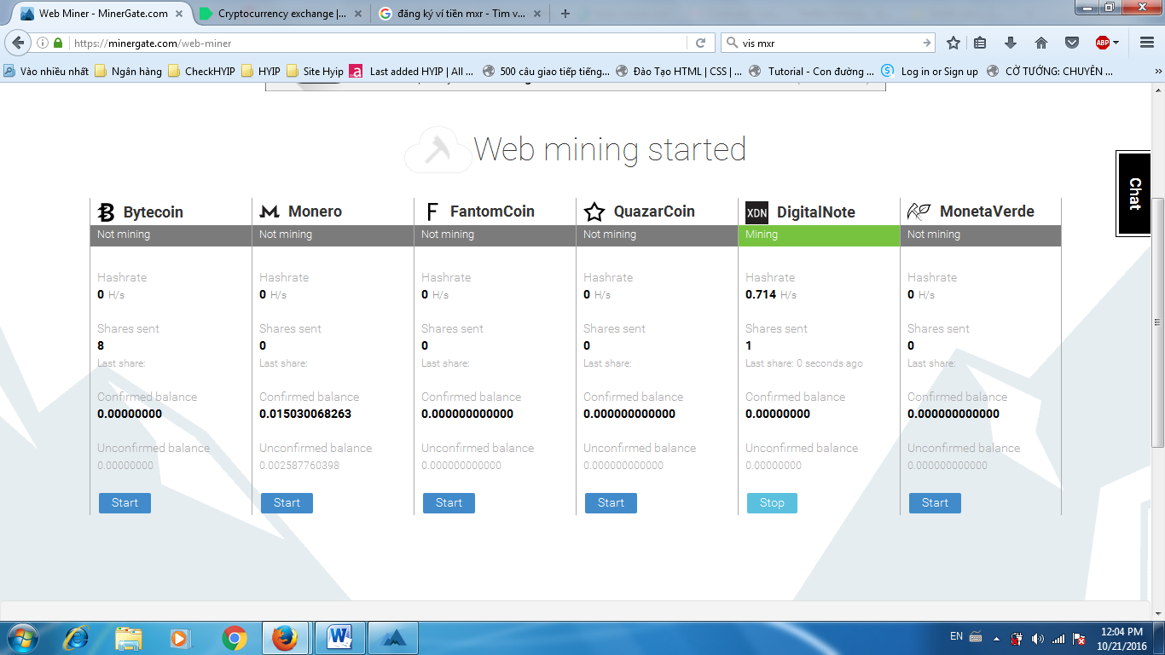The image size is (1165, 655).
Task: Switch to Microsoft Word in the taskbar
Action: pyautogui.click(x=339, y=638)
